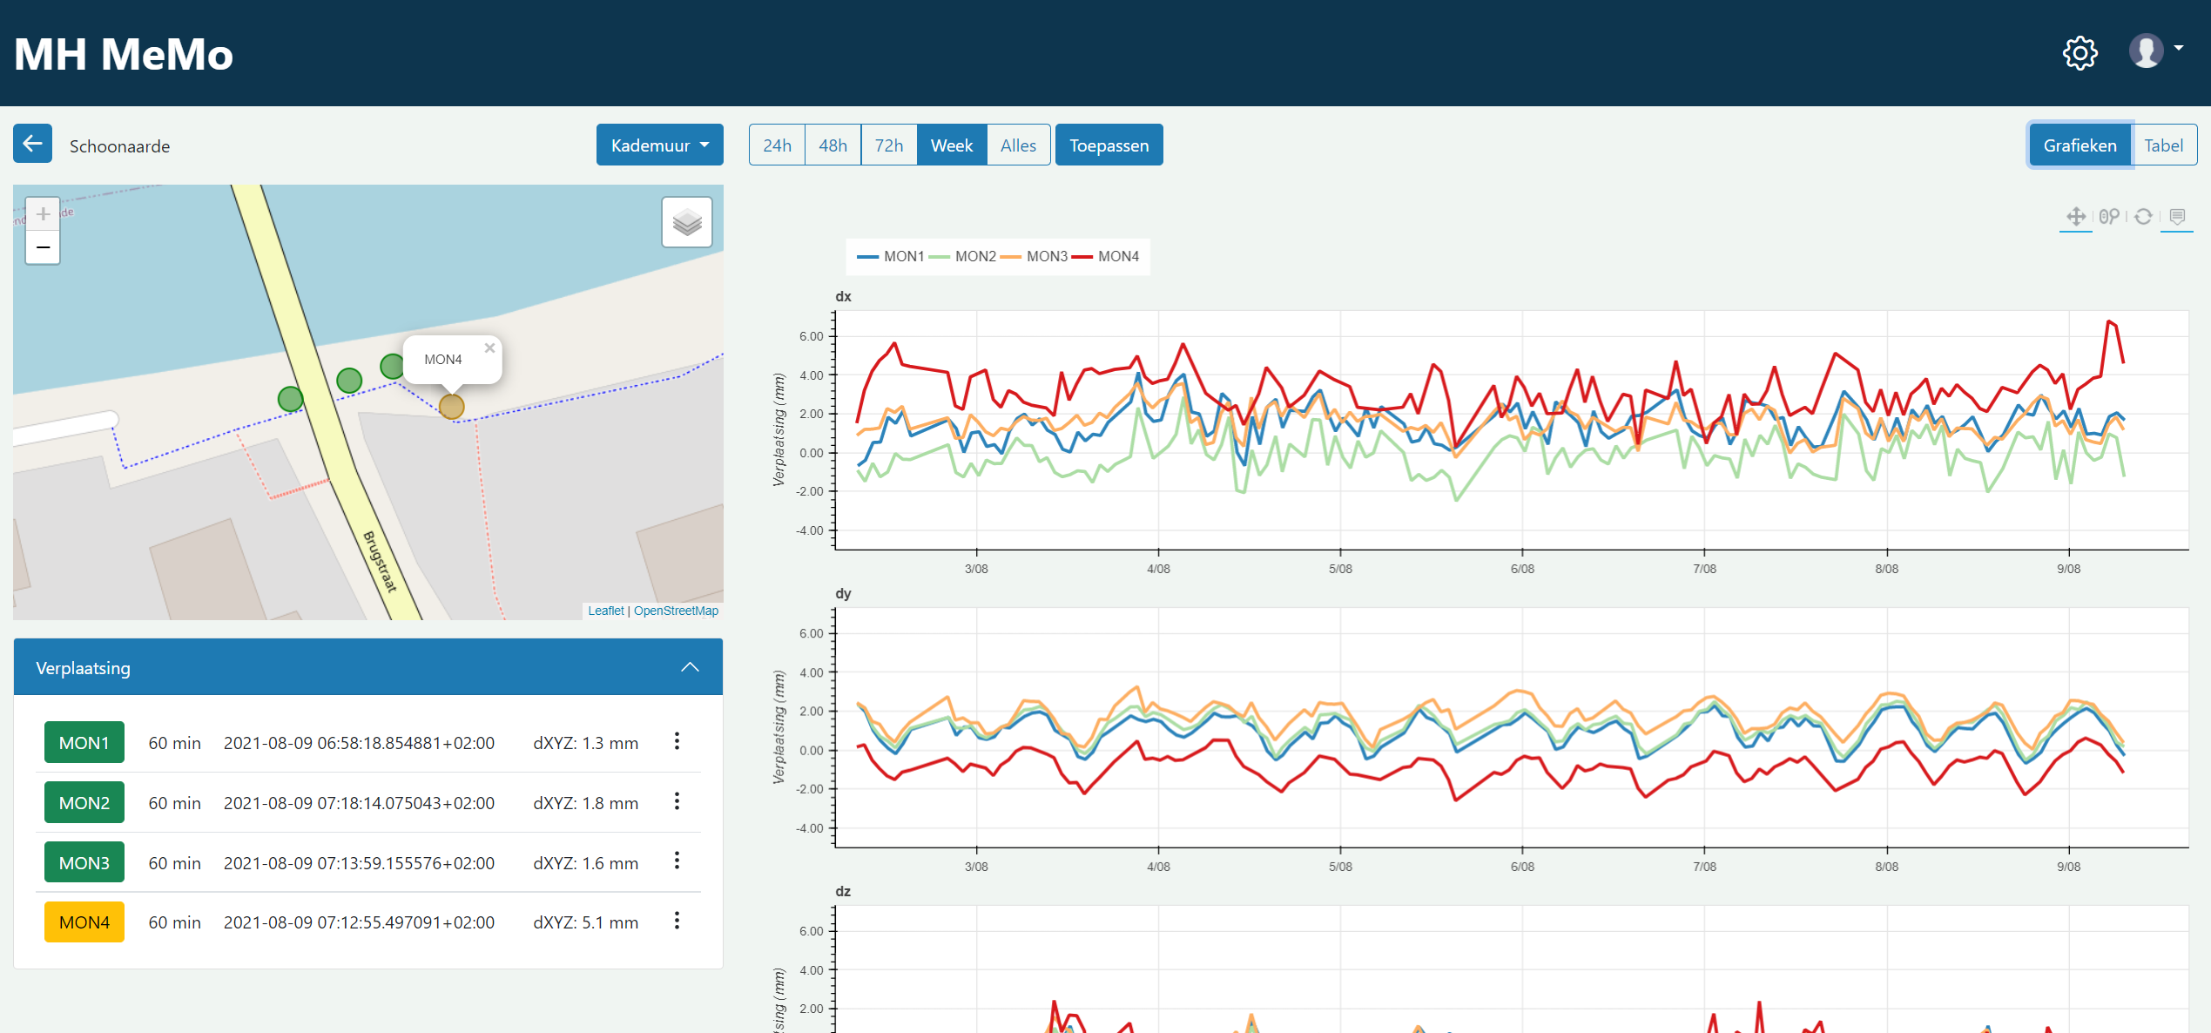Click the Brugstraat road label on map
The height and width of the screenshot is (1033, 2211).
[380, 561]
